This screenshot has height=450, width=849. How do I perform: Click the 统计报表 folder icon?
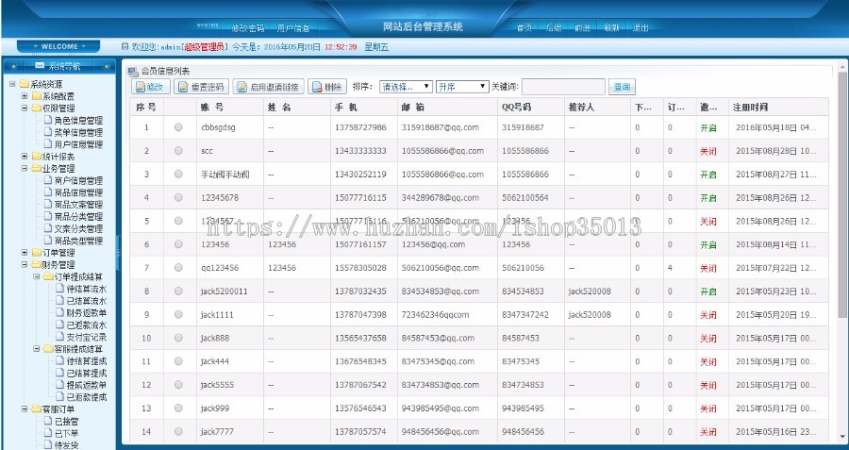(x=36, y=156)
